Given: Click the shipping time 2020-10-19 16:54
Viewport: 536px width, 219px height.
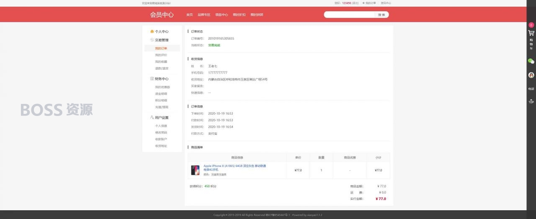Looking at the screenshot, I should point(221,127).
